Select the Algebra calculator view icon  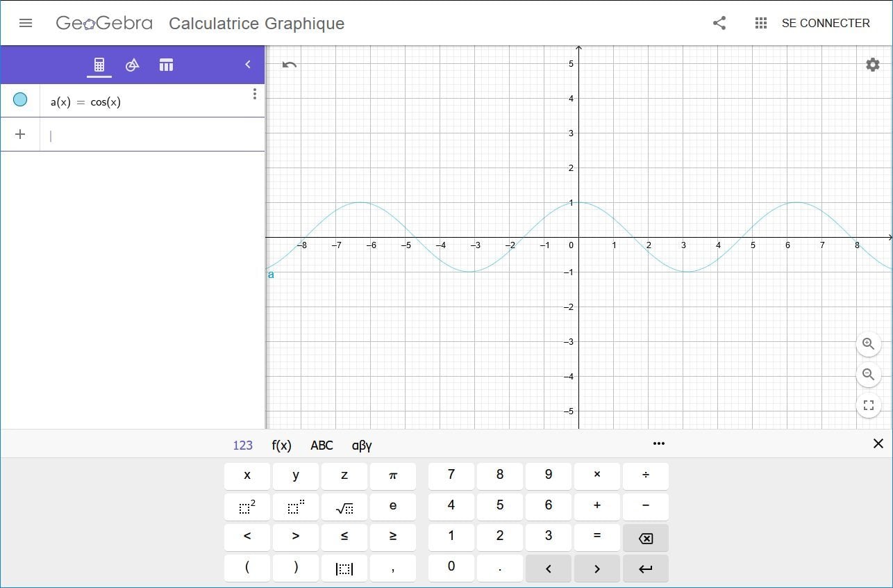pyautogui.click(x=99, y=65)
